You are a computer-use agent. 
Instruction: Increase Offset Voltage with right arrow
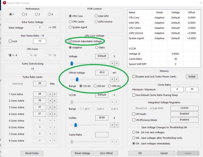pos(117,79)
